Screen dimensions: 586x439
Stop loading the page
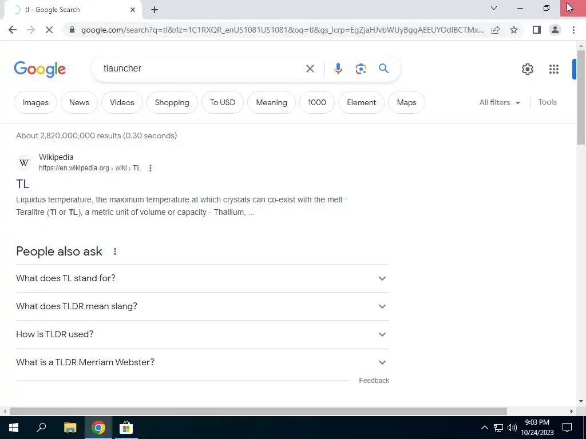(49, 30)
